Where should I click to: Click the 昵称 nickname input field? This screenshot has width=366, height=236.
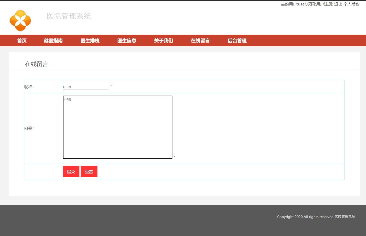click(x=86, y=86)
